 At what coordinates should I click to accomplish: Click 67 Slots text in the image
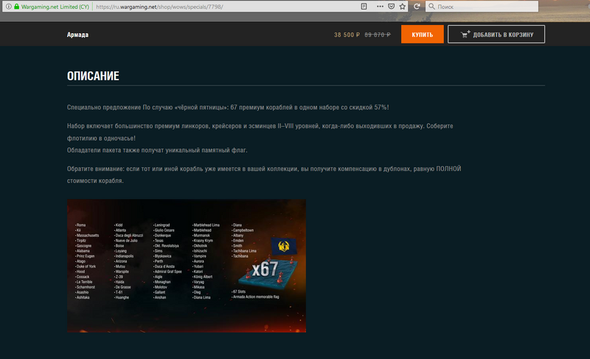coord(238,292)
